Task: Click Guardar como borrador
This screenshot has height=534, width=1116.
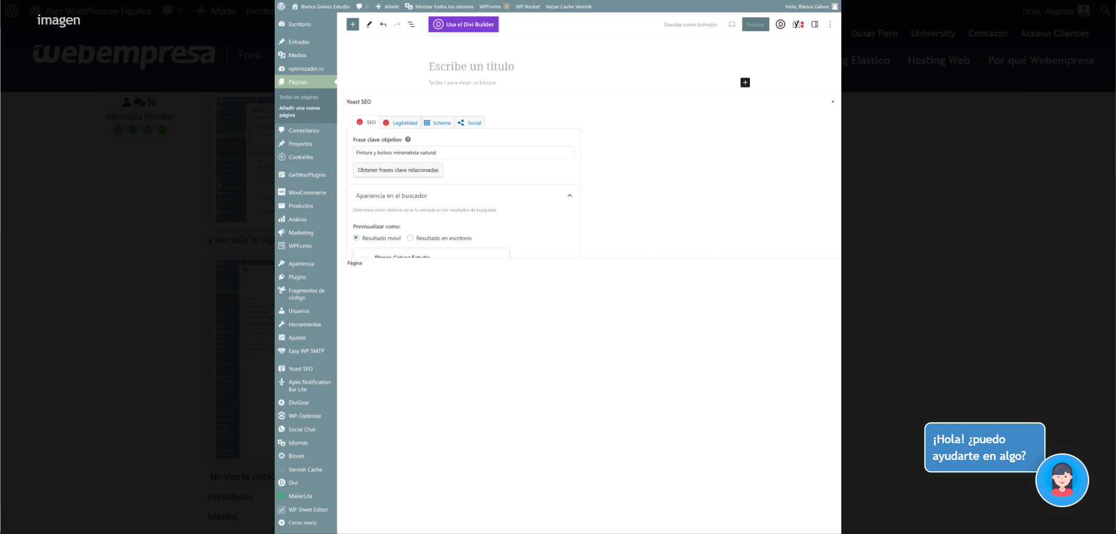Action: [x=690, y=24]
